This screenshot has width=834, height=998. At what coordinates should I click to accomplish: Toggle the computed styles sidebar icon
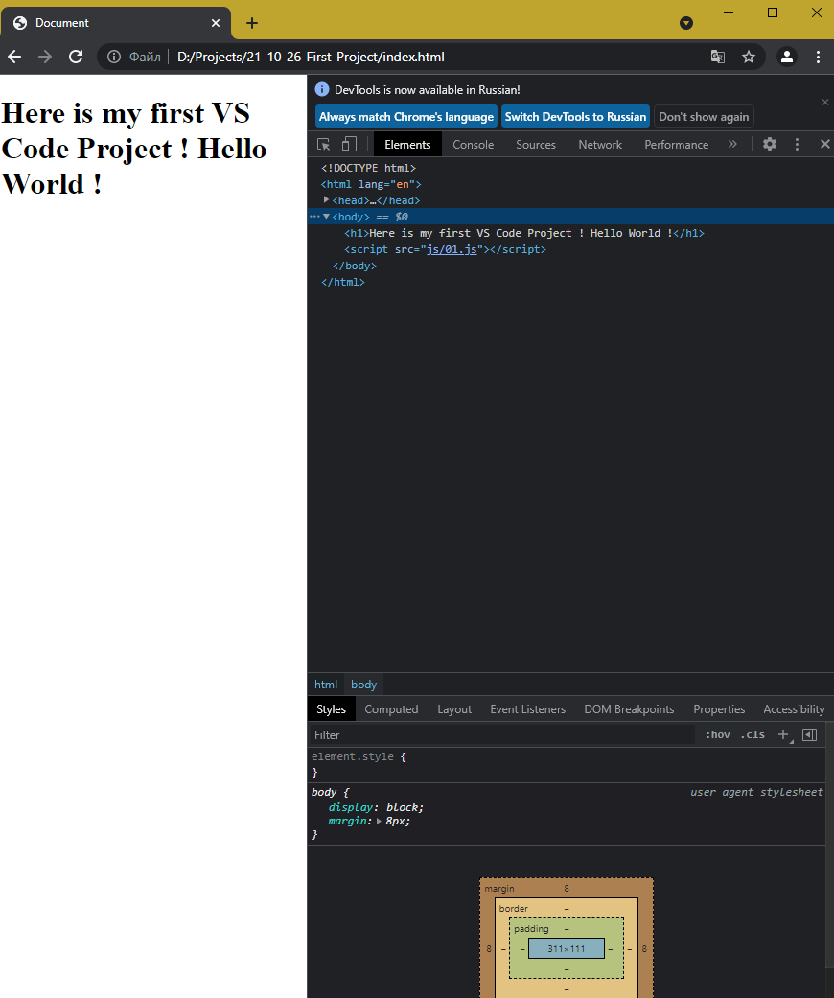(809, 734)
